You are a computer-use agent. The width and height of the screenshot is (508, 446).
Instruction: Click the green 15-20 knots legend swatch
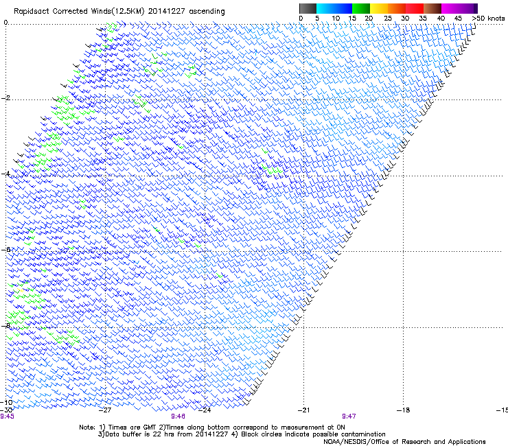point(361,8)
